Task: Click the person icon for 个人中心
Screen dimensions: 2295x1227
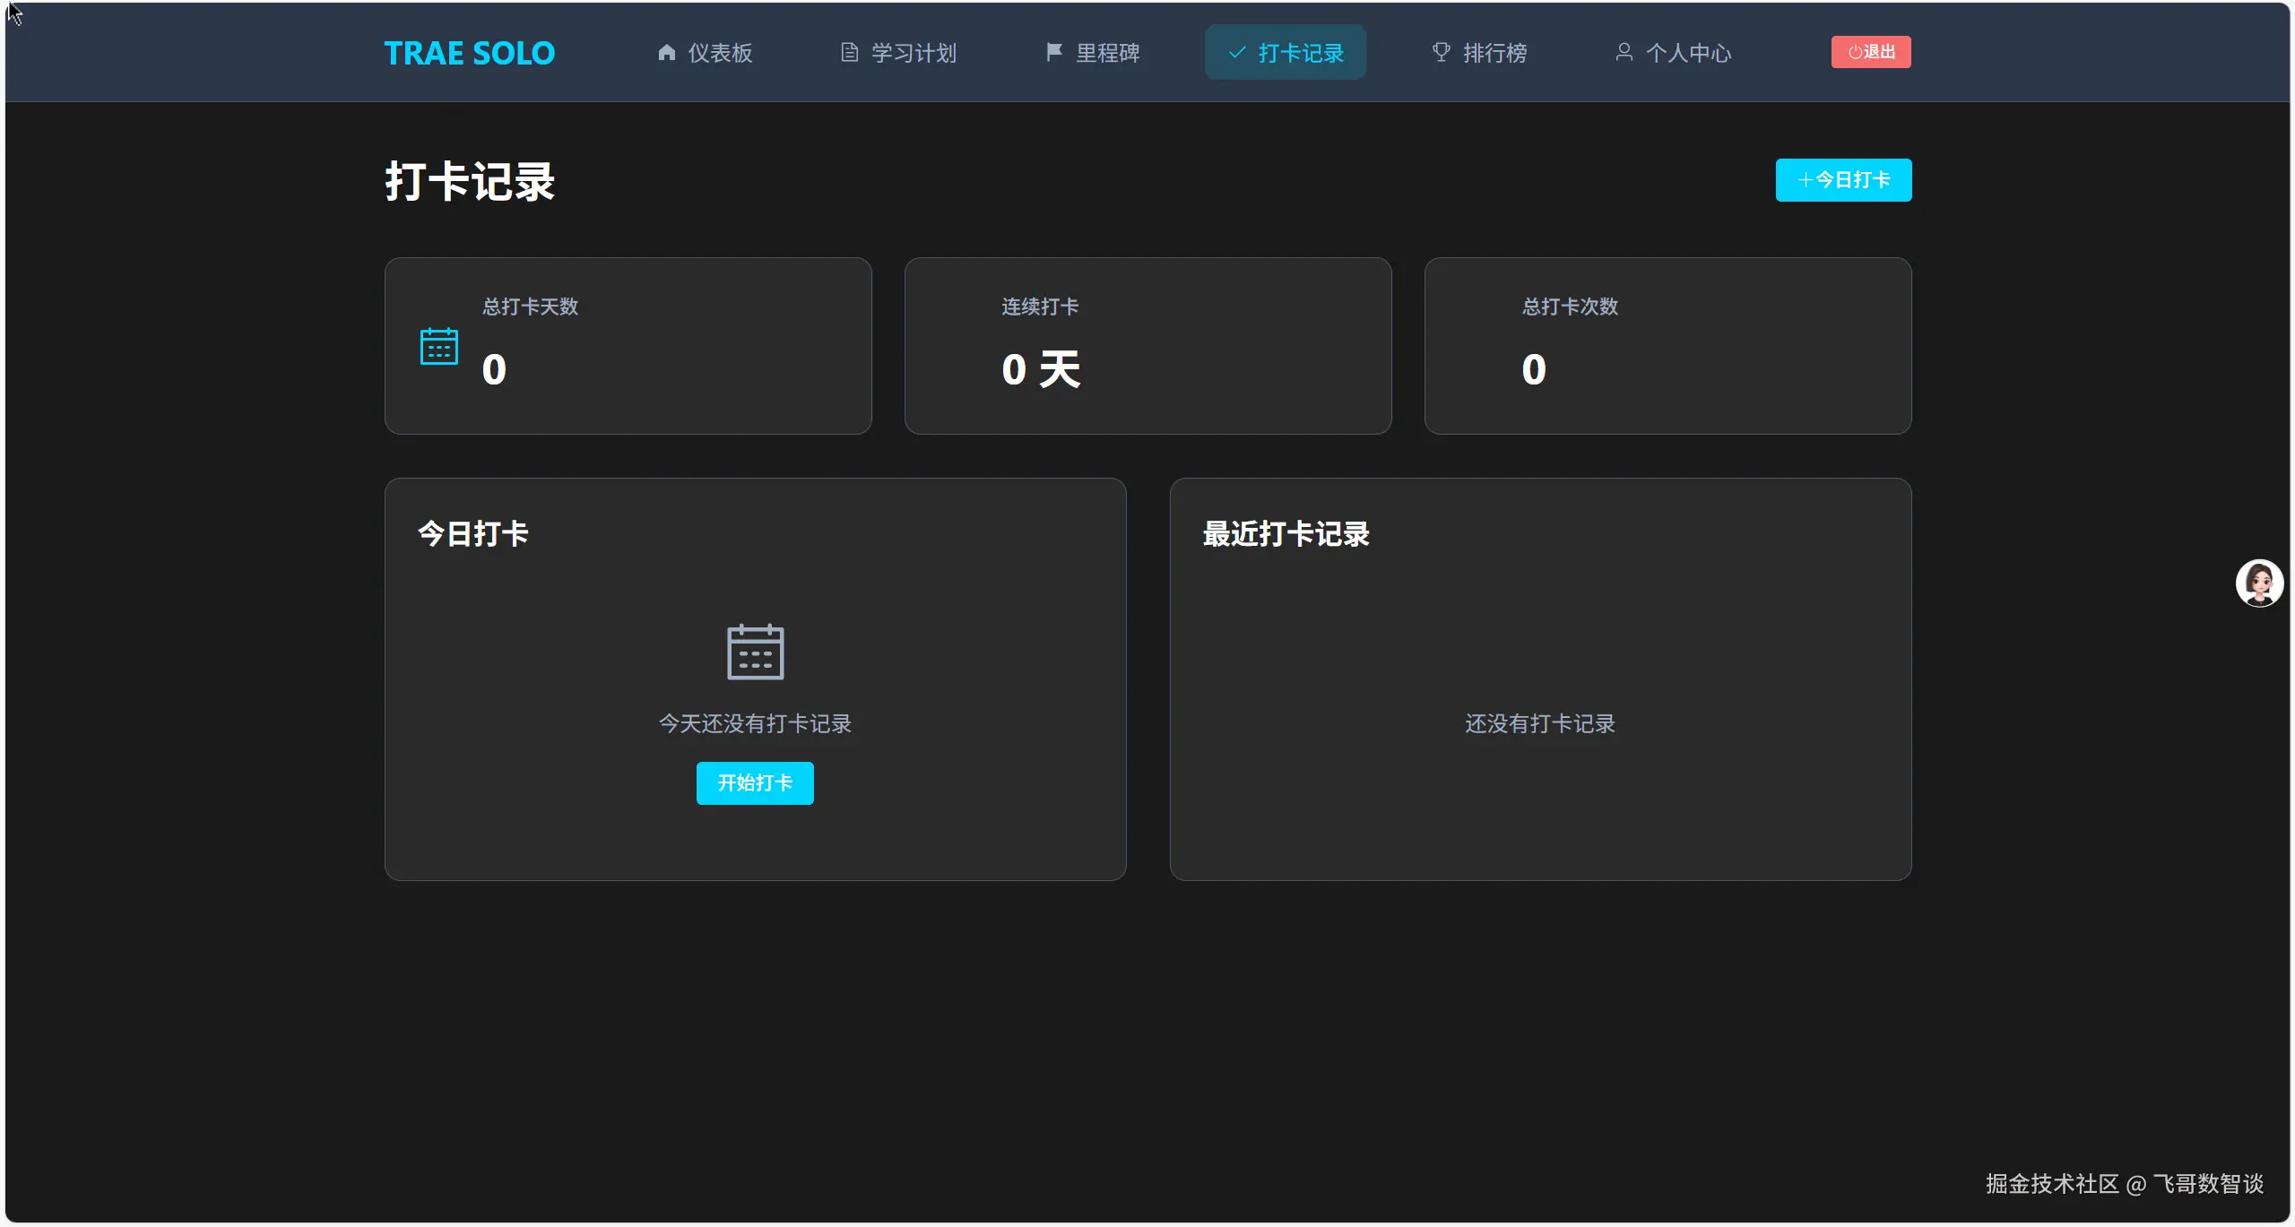Action: (1624, 53)
